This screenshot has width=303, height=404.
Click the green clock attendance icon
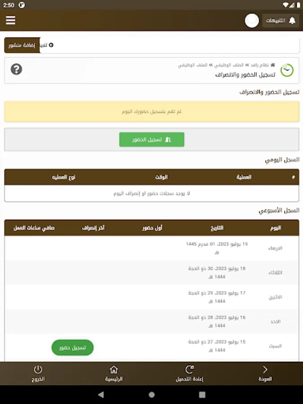(x=287, y=70)
